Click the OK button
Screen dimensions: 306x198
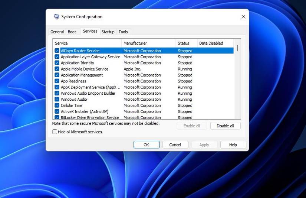tap(147, 145)
